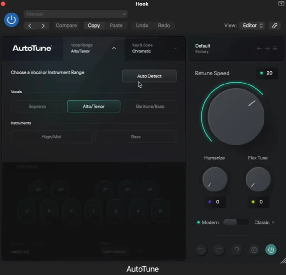Viewport: 286px width, 275px height.
Task: Open the preset list menu icon
Action: coord(275,48)
